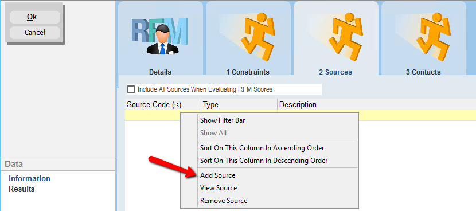Viewport: 476px width, 211px height.
Task: Click the Source Code column header
Action: [163, 105]
